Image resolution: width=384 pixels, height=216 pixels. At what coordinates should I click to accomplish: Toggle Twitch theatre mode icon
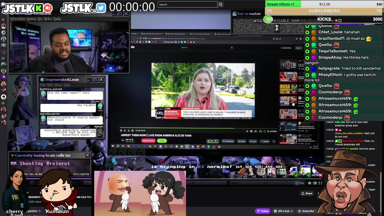(315, 183)
